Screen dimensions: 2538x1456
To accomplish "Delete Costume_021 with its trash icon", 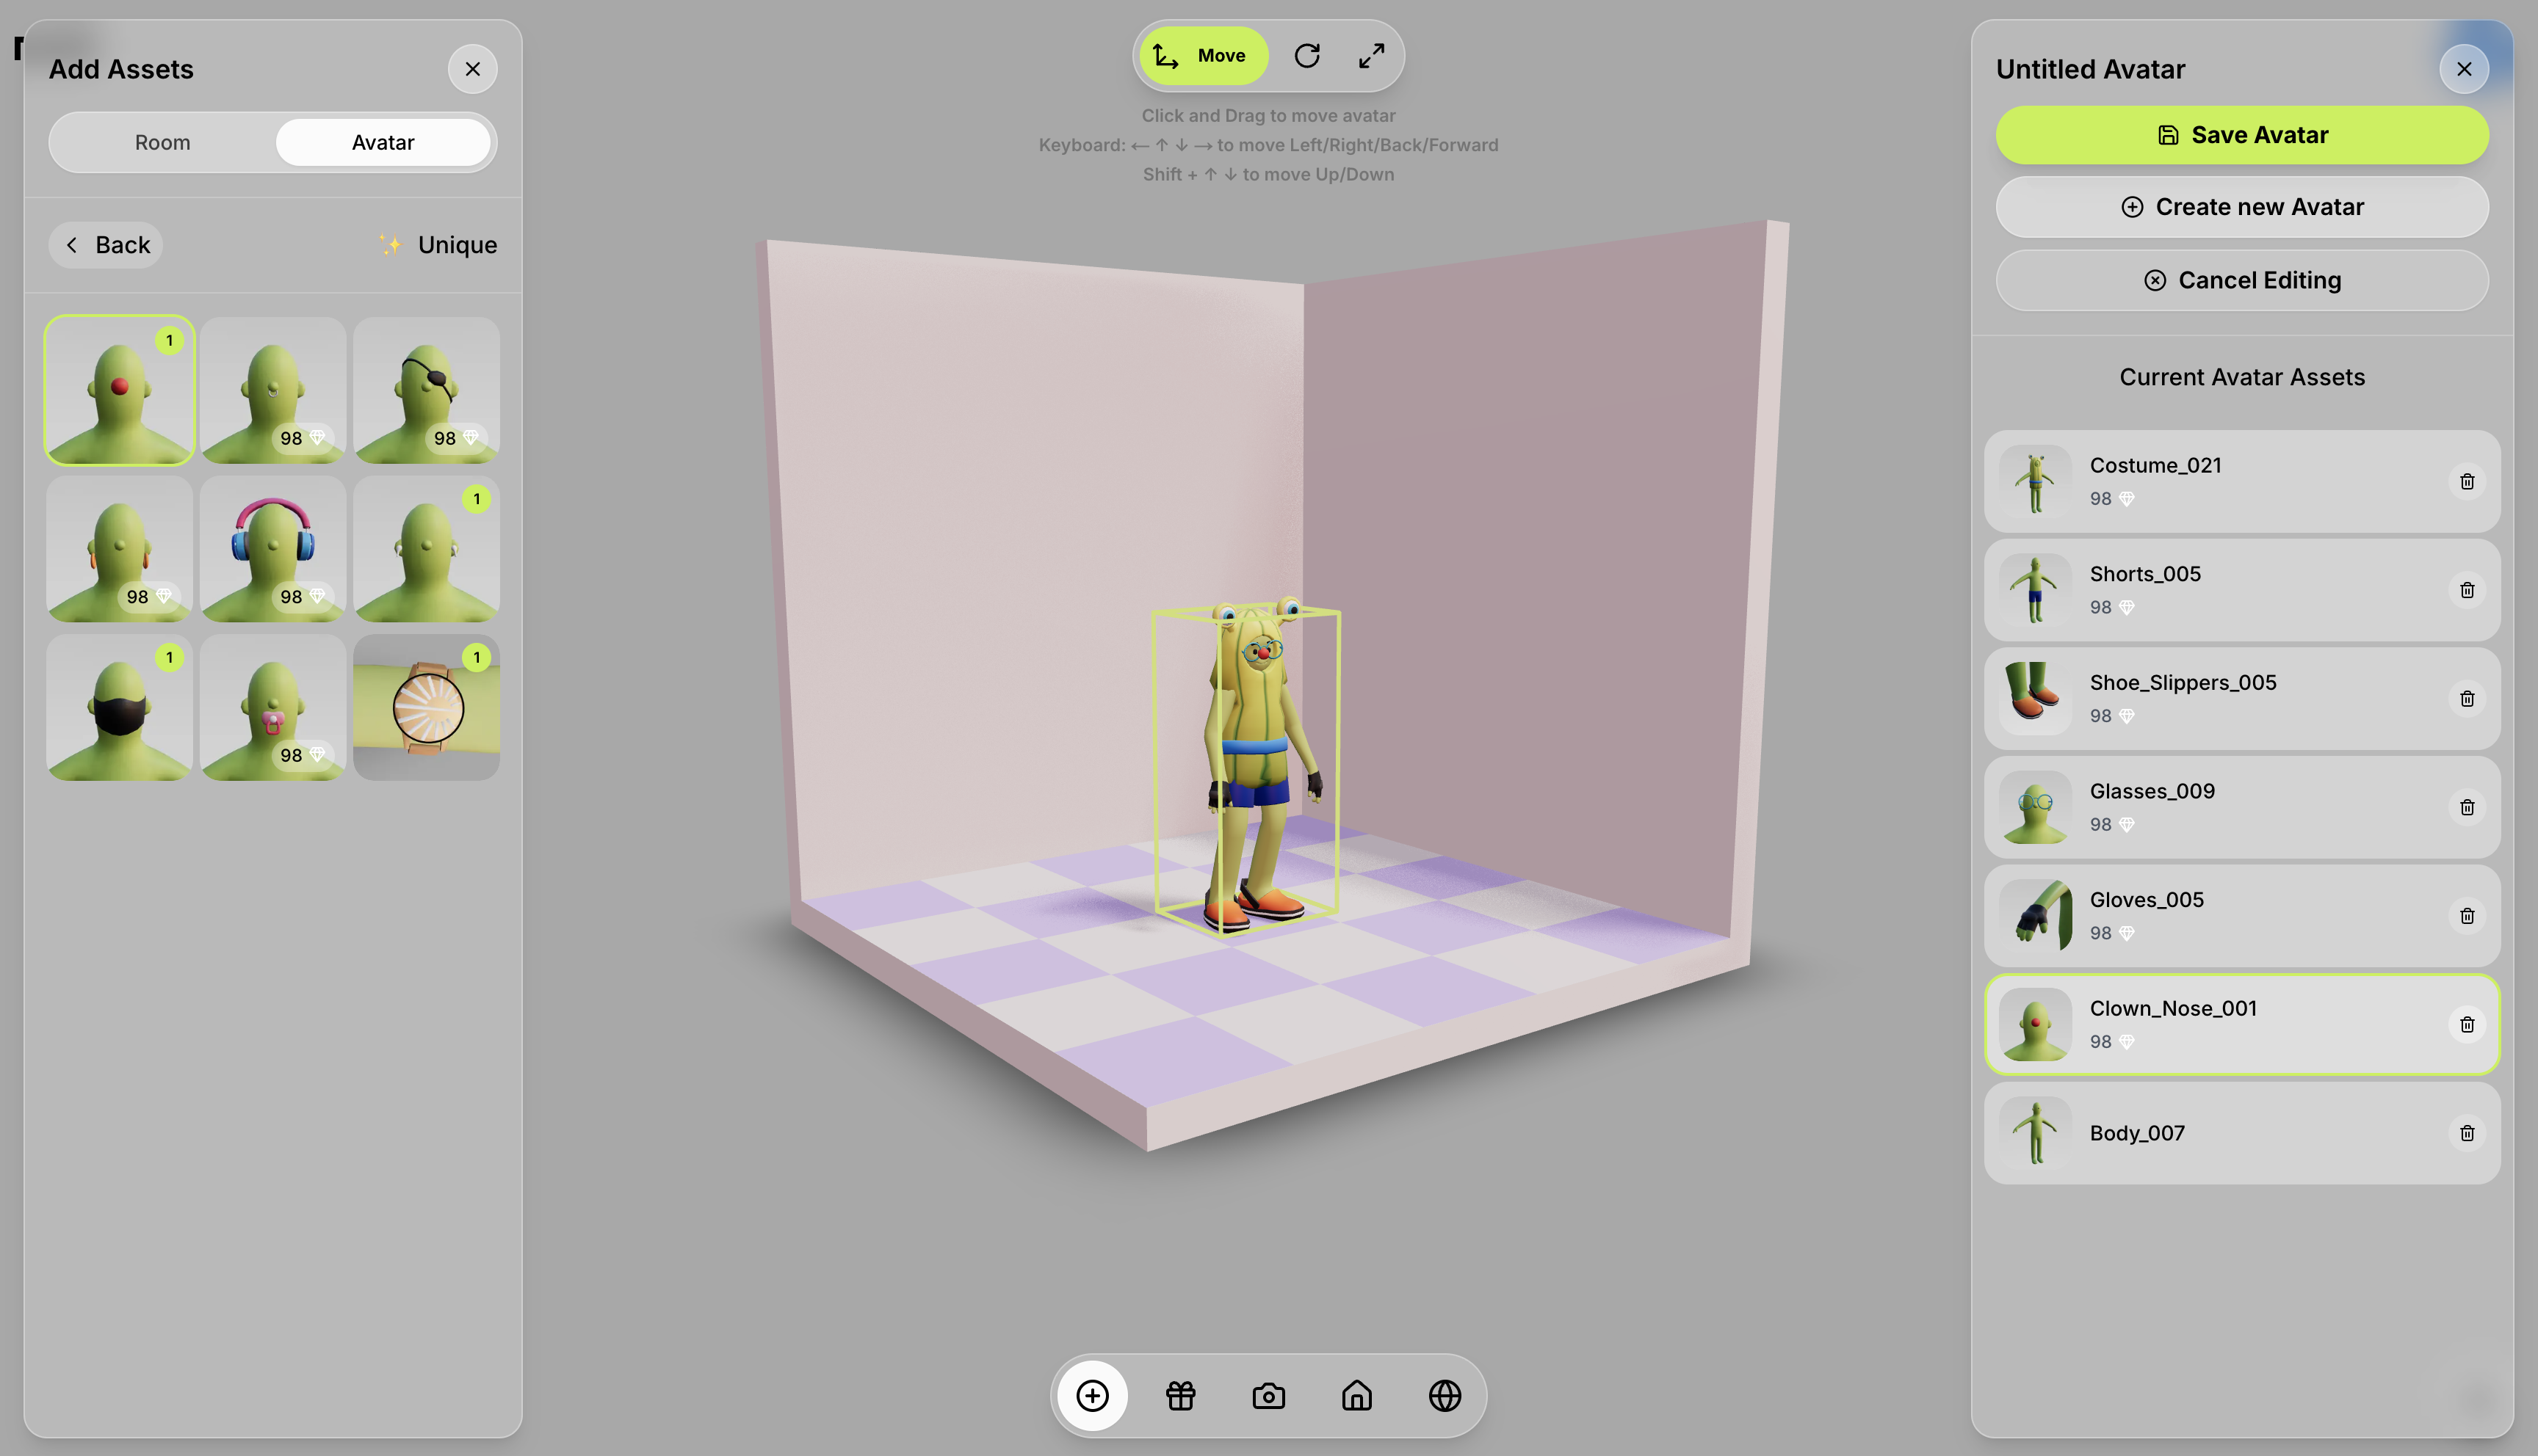I will click(x=2467, y=482).
